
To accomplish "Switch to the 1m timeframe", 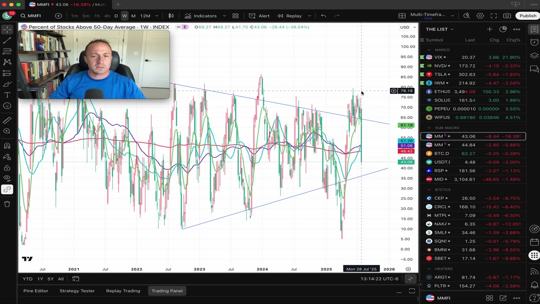I will point(74,16).
